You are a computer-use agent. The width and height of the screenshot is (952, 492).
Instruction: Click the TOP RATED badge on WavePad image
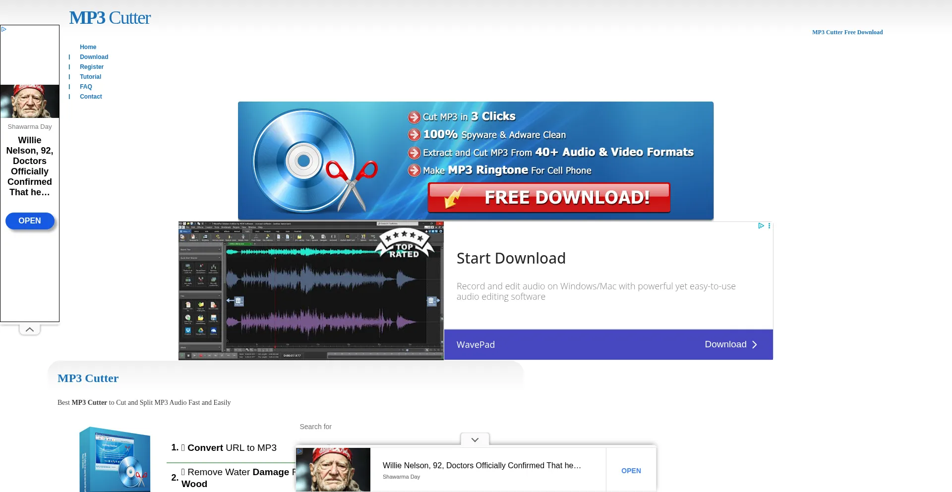coord(405,243)
